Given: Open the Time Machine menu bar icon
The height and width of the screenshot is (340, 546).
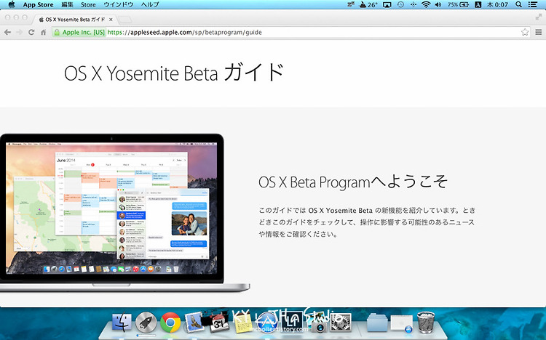Looking at the screenshot, I should (400, 4).
